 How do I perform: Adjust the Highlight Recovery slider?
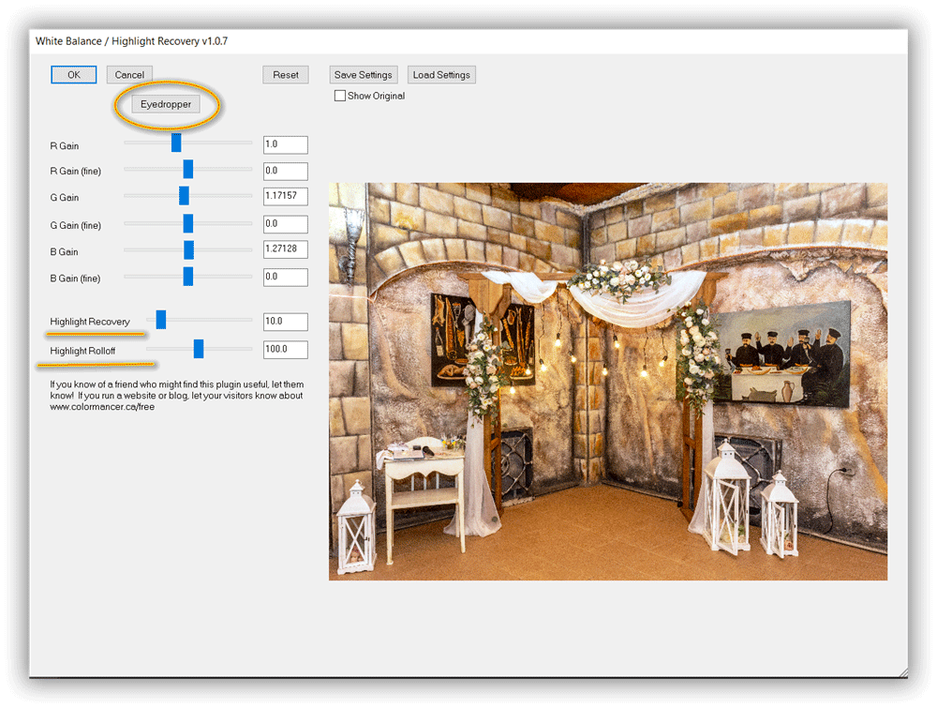(x=160, y=319)
